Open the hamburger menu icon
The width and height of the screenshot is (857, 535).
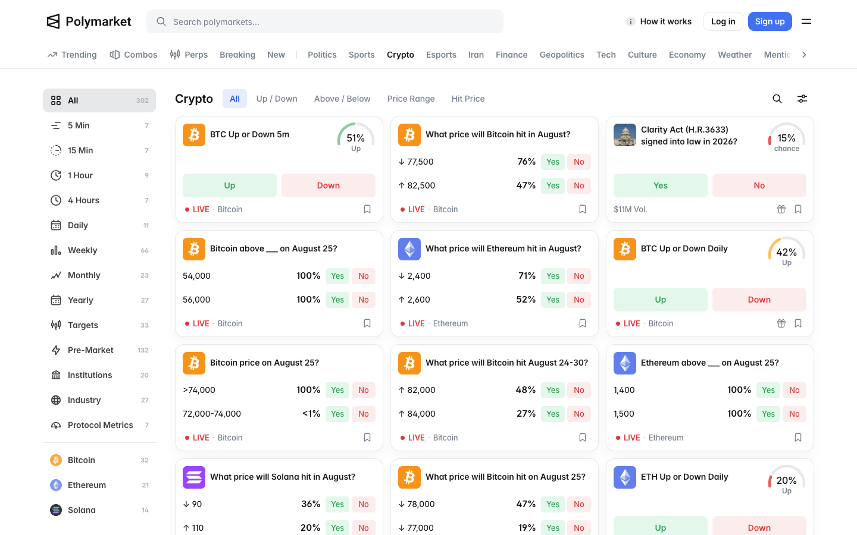click(806, 21)
